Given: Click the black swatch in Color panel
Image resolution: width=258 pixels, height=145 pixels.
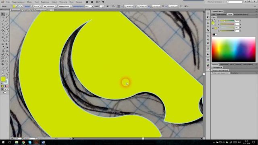Looking at the screenshot, I should coord(214,35).
